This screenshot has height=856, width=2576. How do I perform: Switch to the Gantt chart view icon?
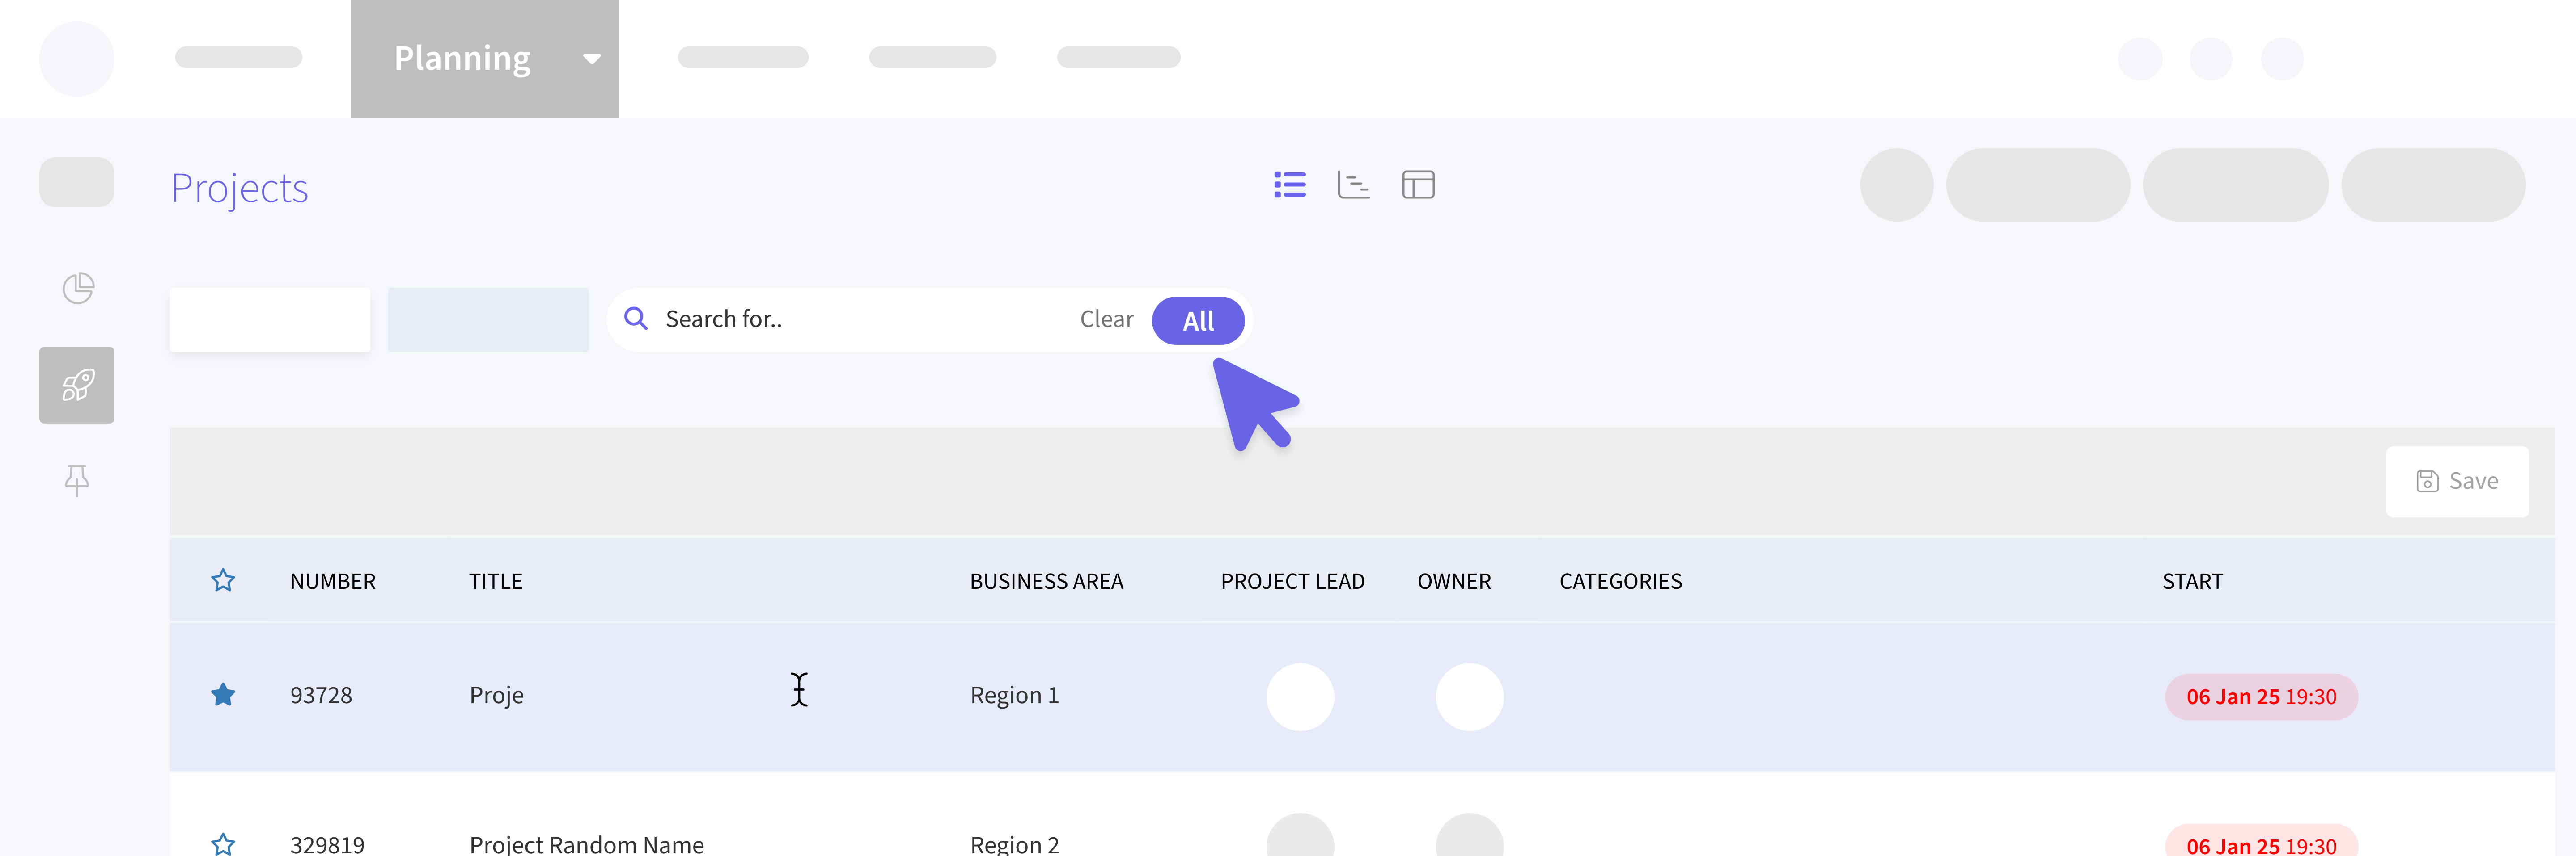pos(1353,185)
